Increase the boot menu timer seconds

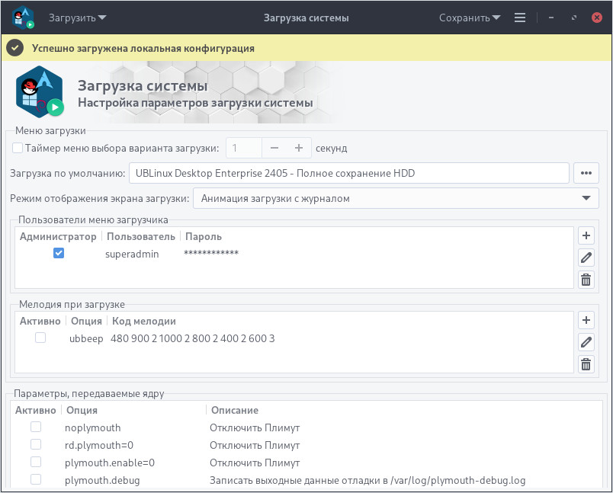pyautogui.click(x=299, y=148)
